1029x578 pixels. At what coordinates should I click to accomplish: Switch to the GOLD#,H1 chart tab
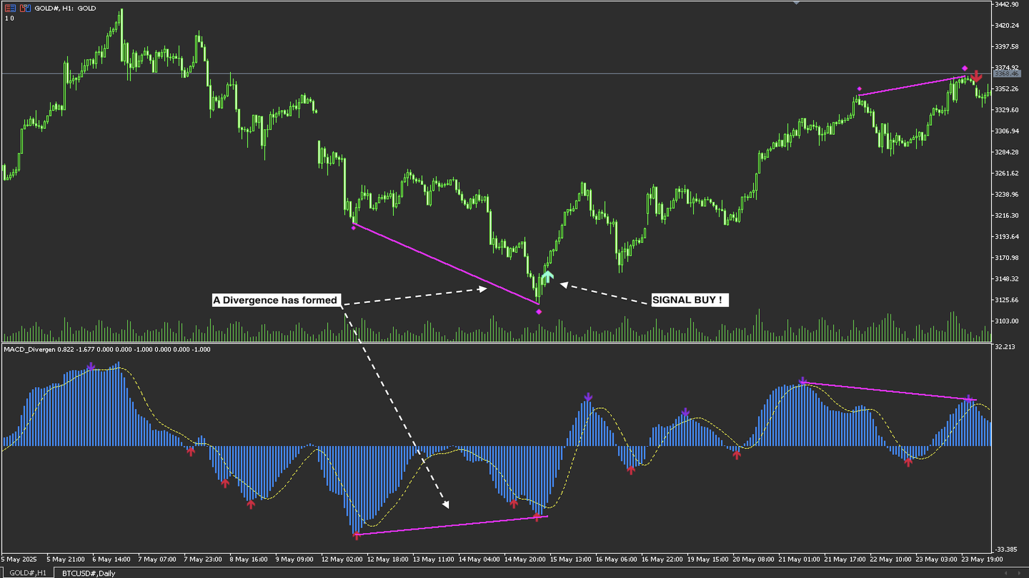[x=28, y=573]
